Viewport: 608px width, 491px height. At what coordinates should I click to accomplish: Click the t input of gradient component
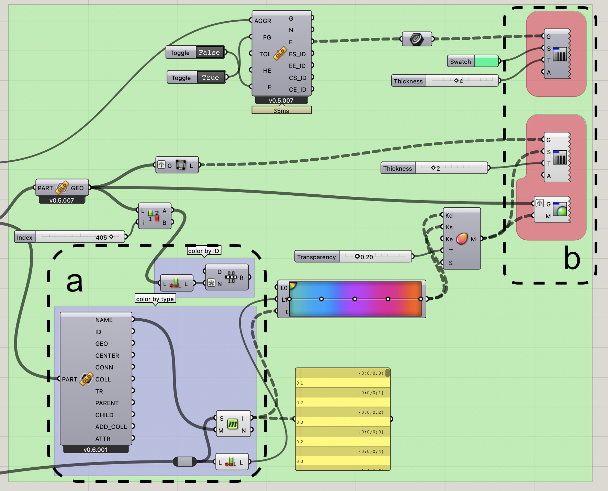[x=286, y=311]
